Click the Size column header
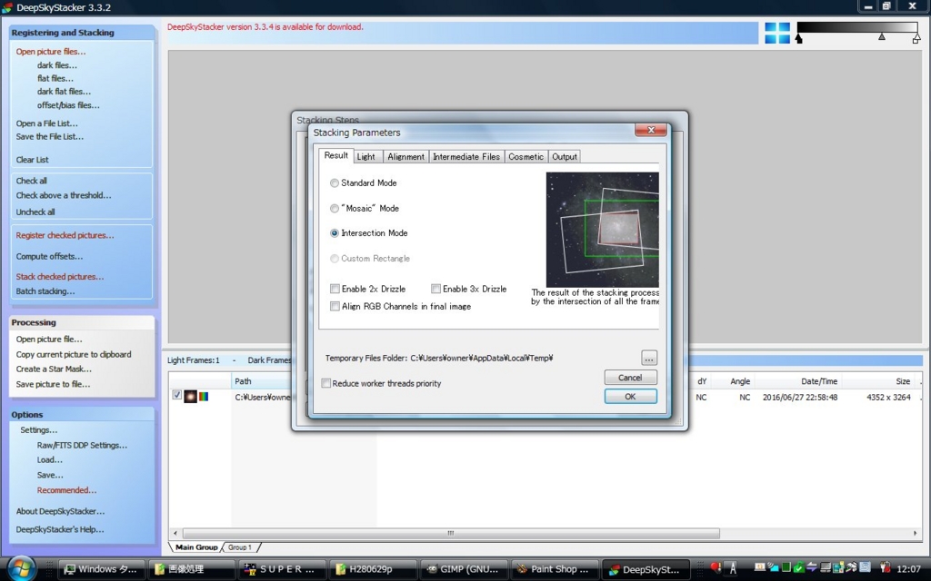 (x=880, y=381)
